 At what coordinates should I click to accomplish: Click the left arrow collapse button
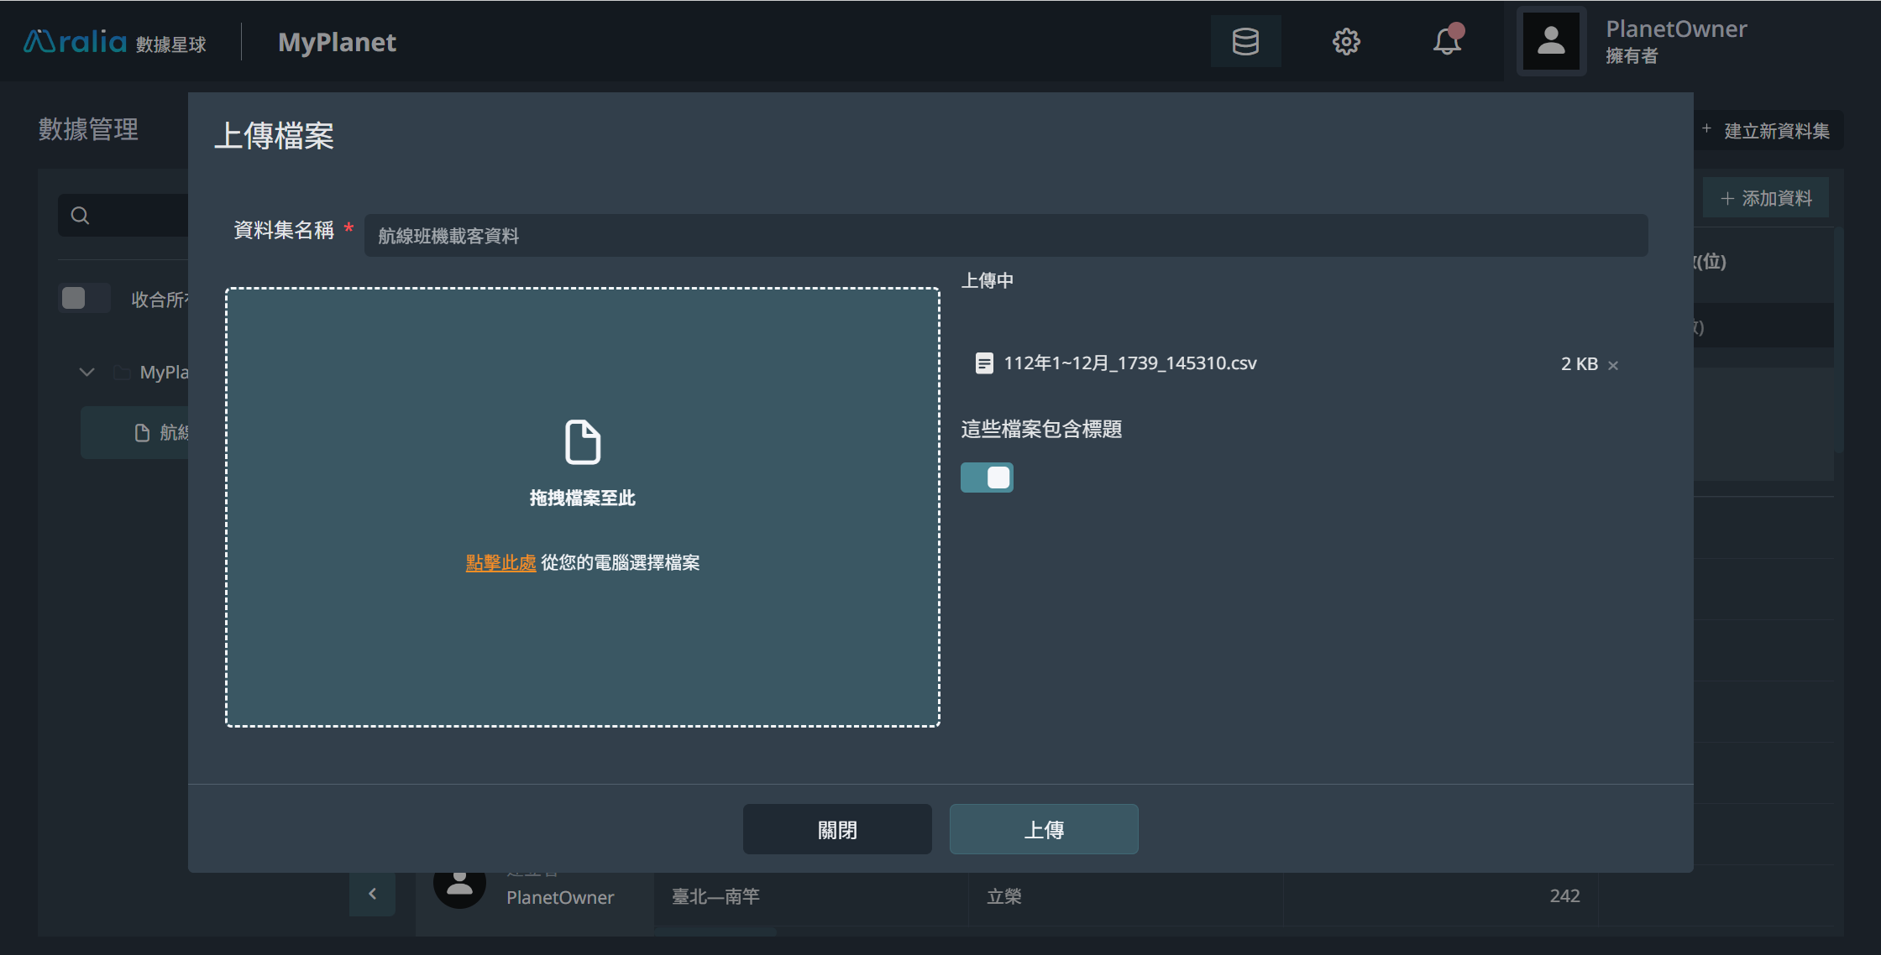click(372, 894)
